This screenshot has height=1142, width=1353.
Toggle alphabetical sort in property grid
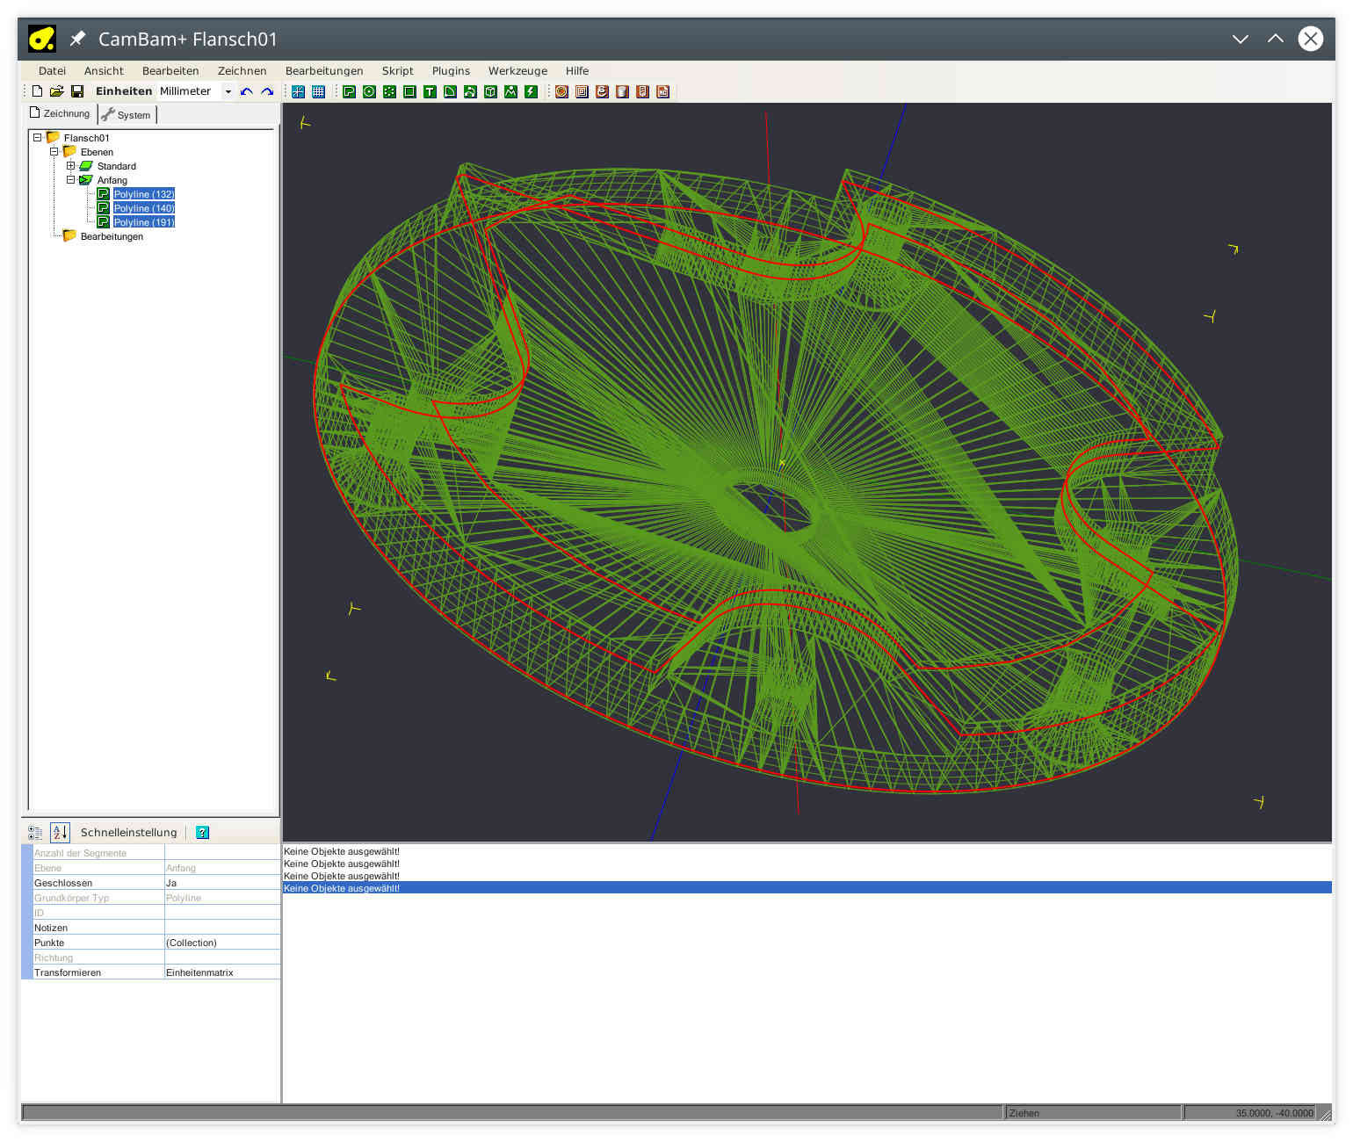point(60,833)
